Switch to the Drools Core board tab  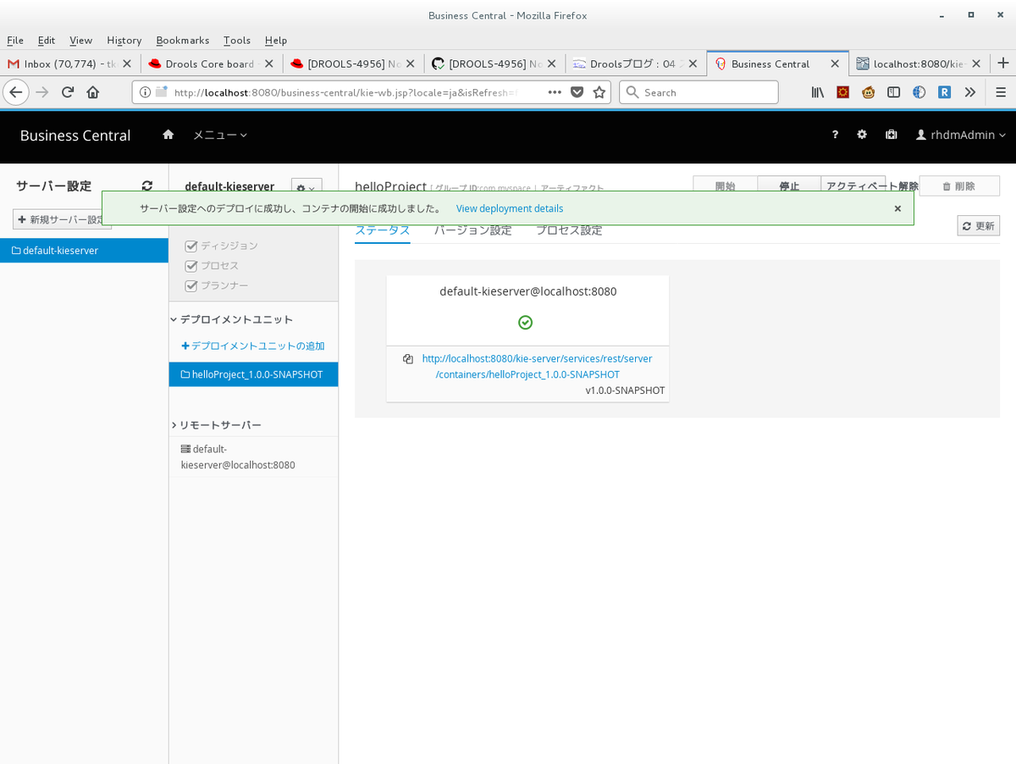point(212,64)
